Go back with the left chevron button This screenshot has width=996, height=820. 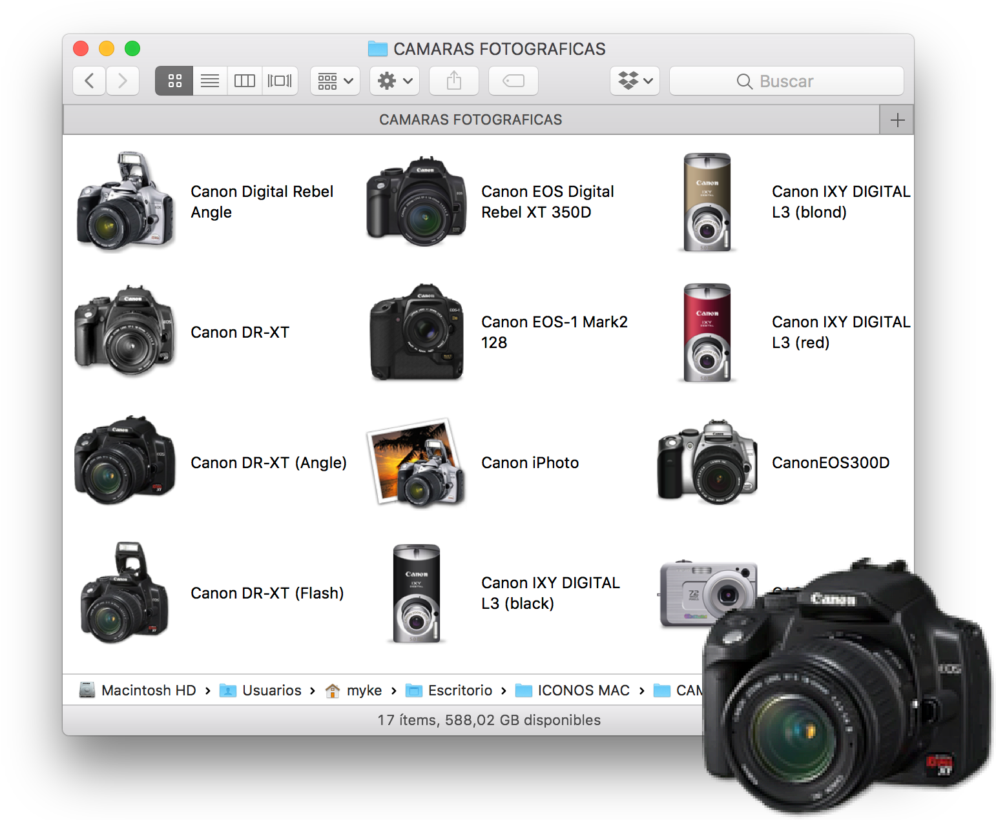pyautogui.click(x=89, y=81)
